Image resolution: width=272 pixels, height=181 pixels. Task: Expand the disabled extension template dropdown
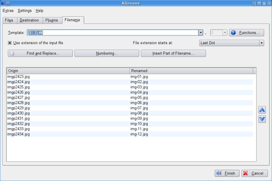[x=225, y=33]
